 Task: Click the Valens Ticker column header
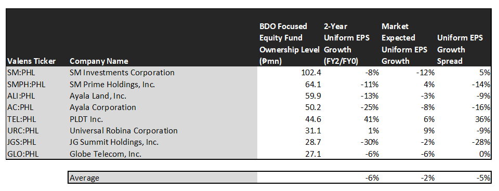coord(31,61)
